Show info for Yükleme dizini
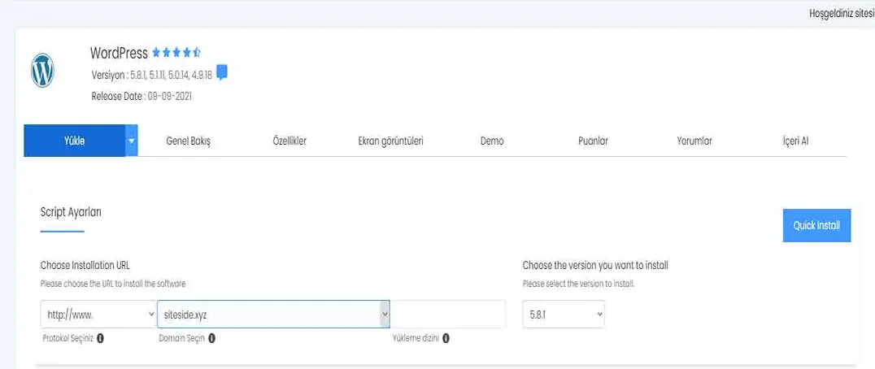Viewport: 875px width, 369px height. [446, 338]
